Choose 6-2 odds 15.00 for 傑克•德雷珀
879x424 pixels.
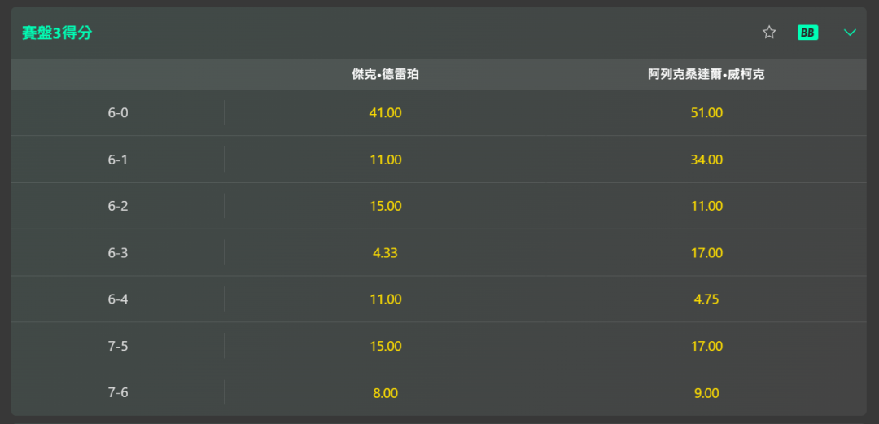(385, 206)
